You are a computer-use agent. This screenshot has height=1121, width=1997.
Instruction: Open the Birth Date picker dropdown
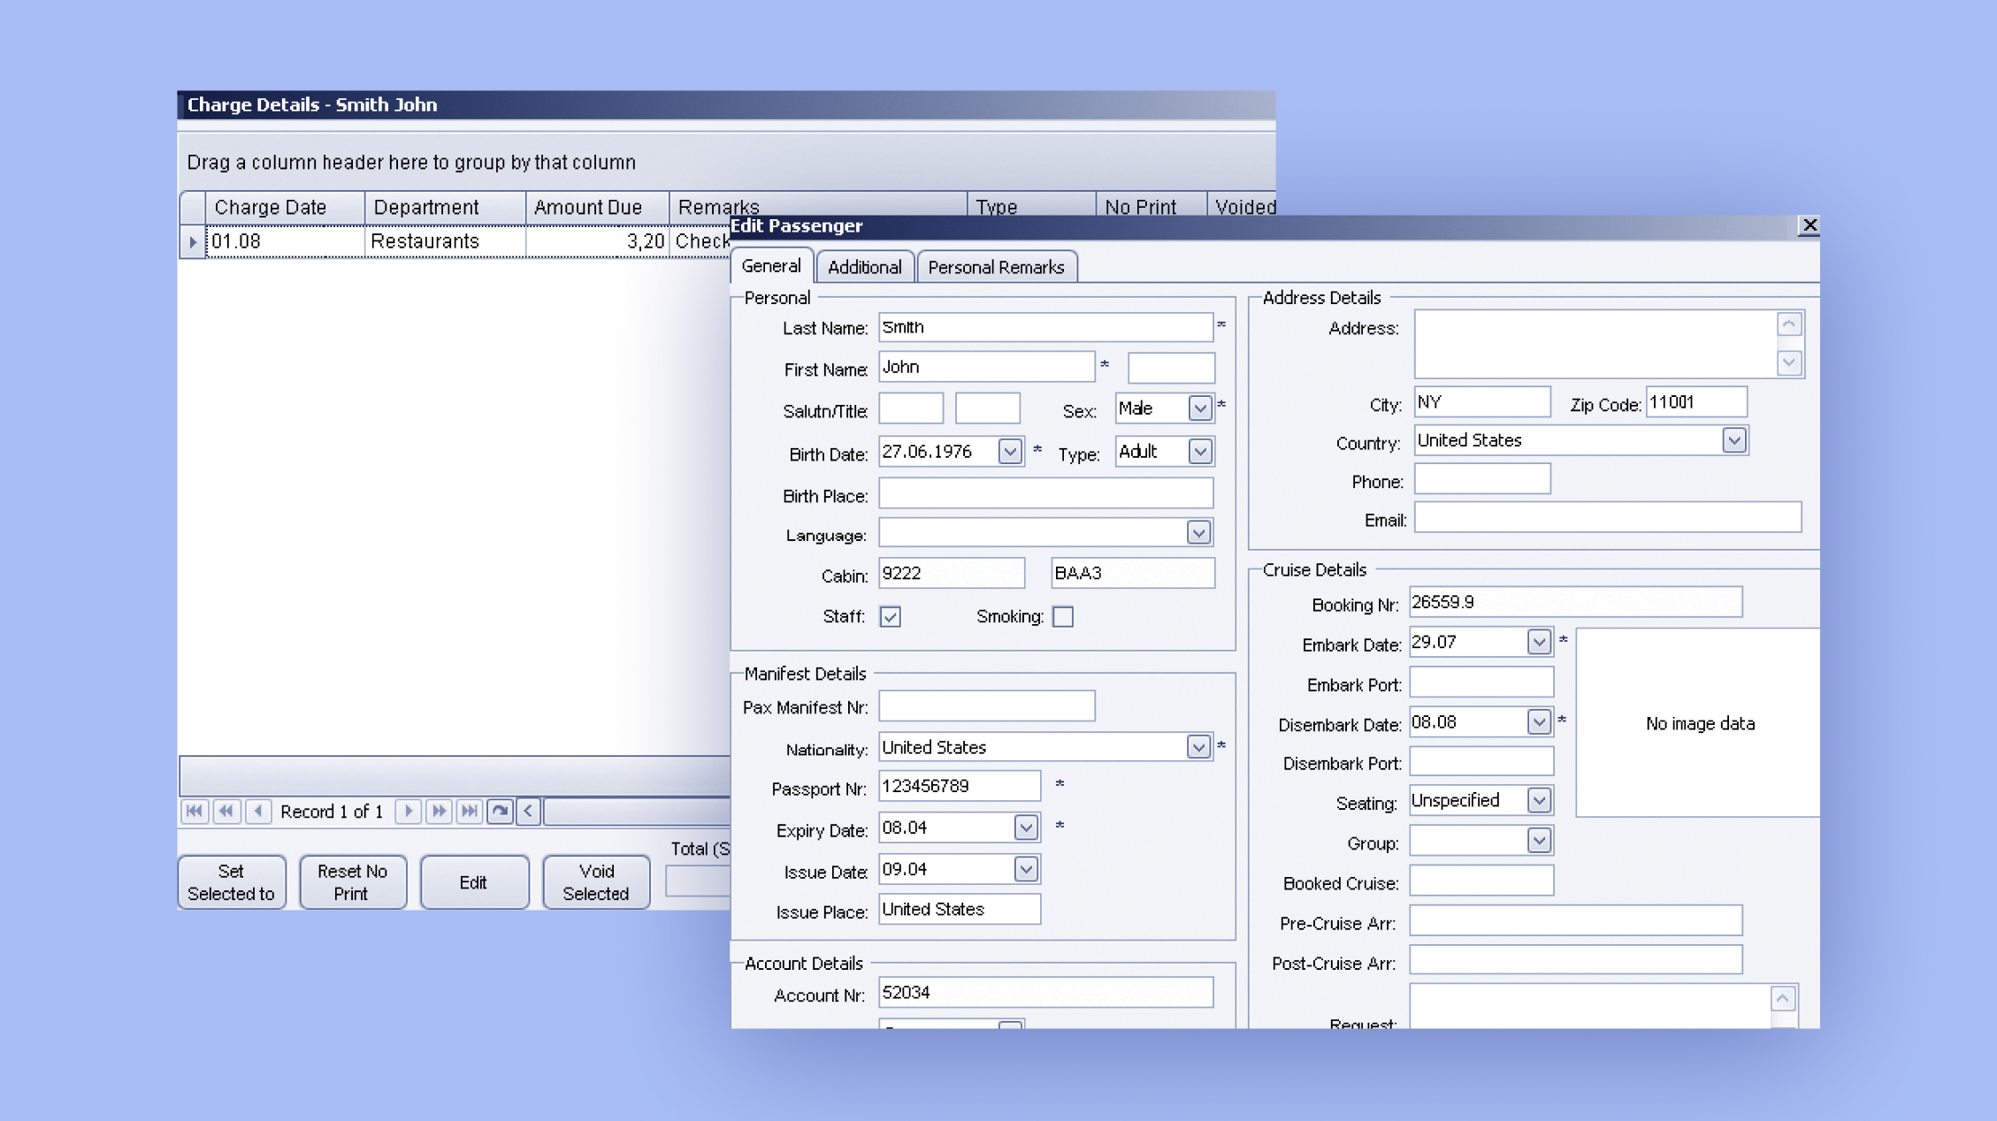1009,452
